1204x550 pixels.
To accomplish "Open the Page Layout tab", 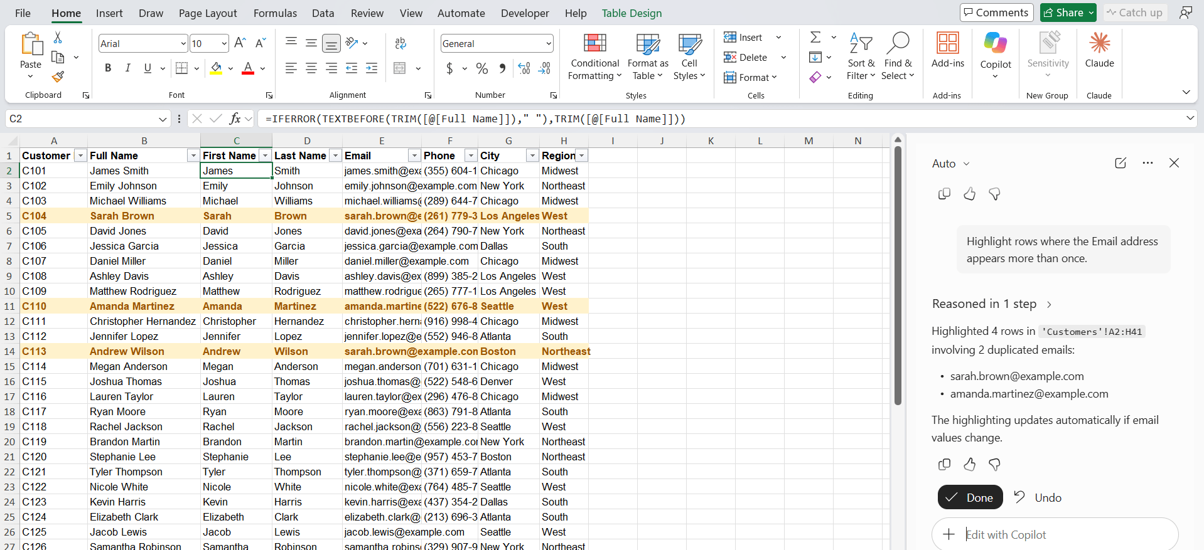I will (x=208, y=13).
